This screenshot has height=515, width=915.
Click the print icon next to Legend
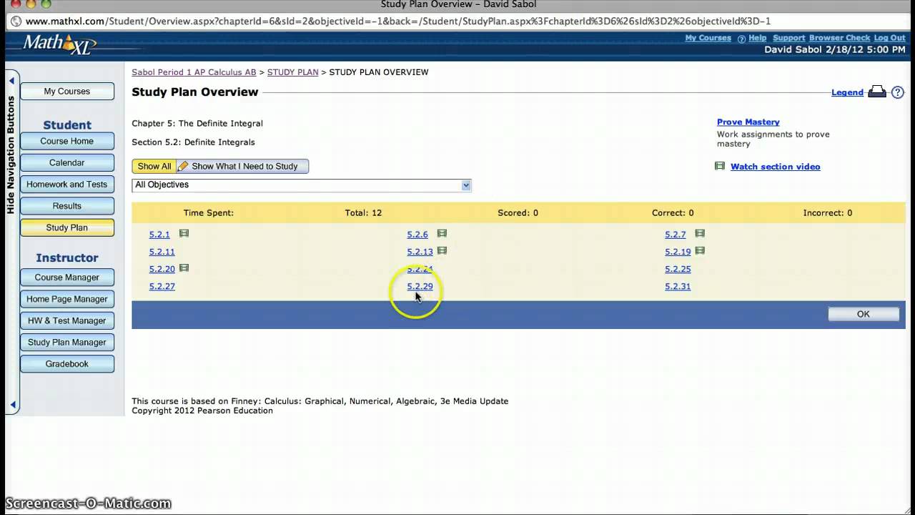coord(876,92)
